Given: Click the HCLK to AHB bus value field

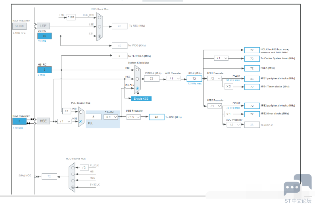Looking at the screenshot, I should (x=252, y=50).
